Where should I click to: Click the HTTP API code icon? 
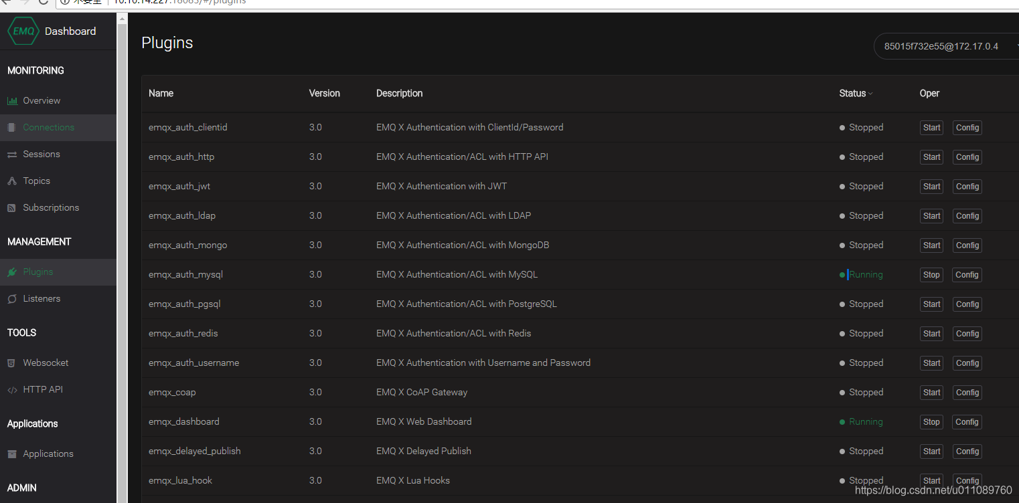point(12,390)
